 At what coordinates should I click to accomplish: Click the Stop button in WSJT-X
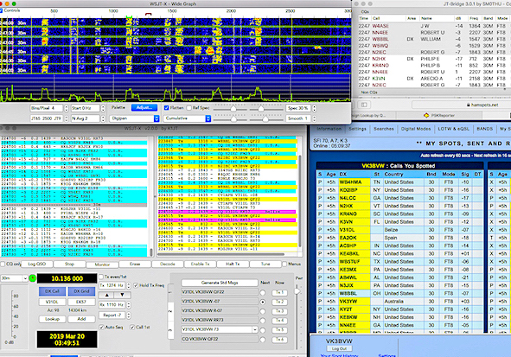[69, 264]
